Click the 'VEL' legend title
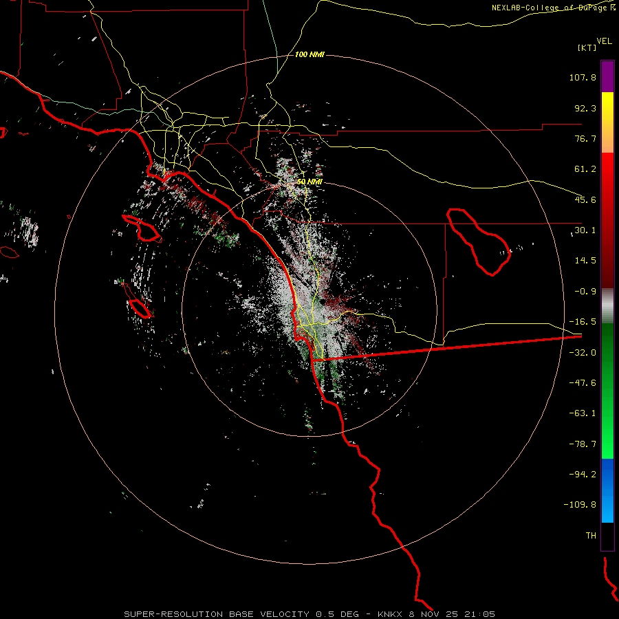Screen dimensions: 619x619 (x=604, y=41)
